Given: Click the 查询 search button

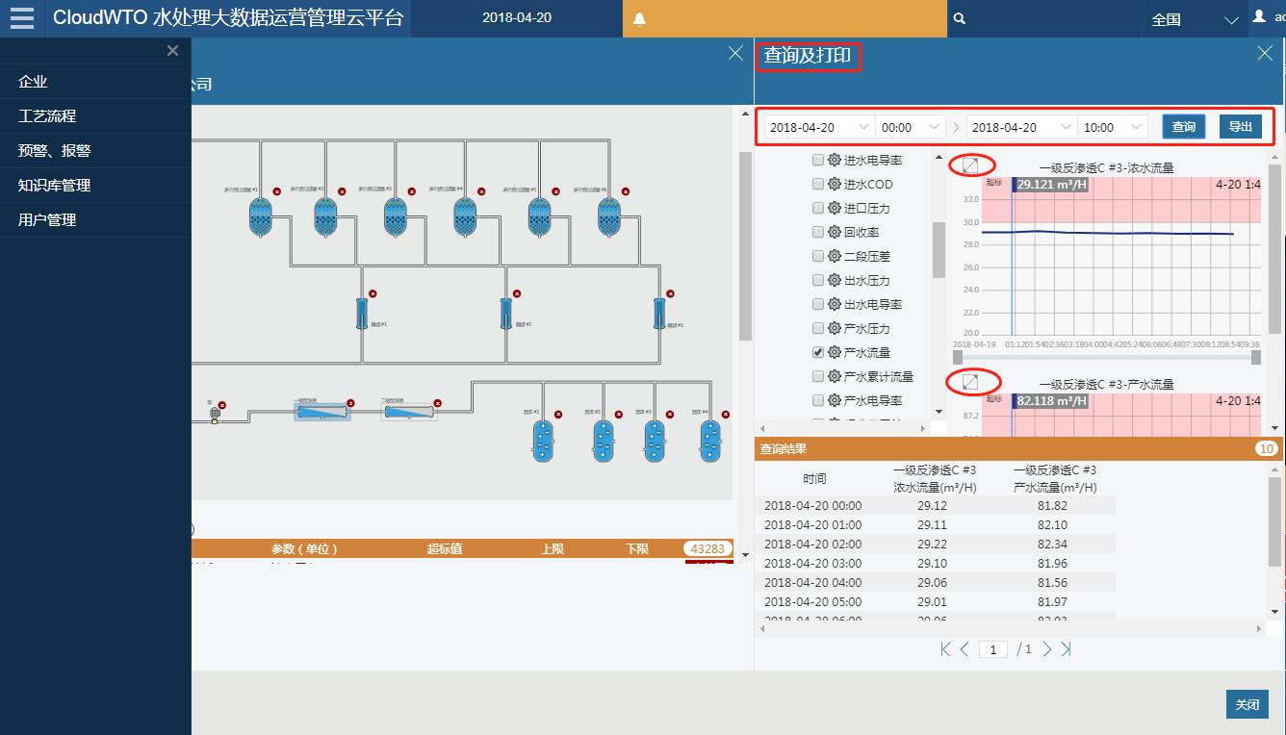Looking at the screenshot, I should click(1183, 126).
